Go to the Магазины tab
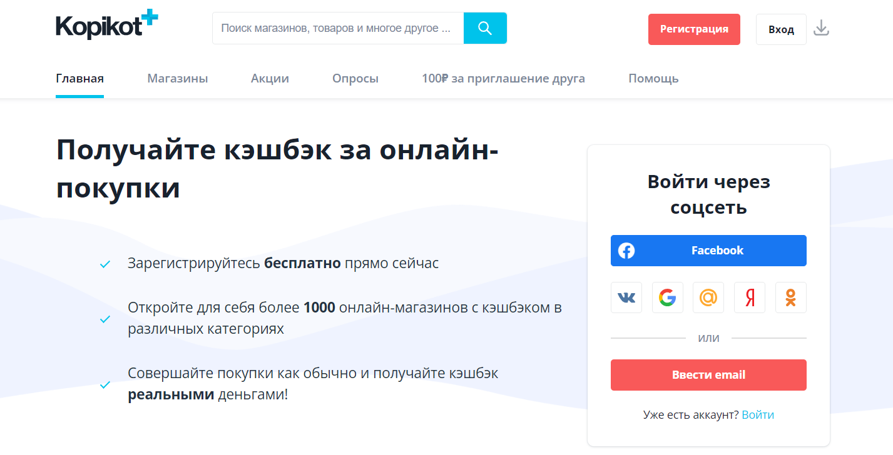 click(178, 79)
